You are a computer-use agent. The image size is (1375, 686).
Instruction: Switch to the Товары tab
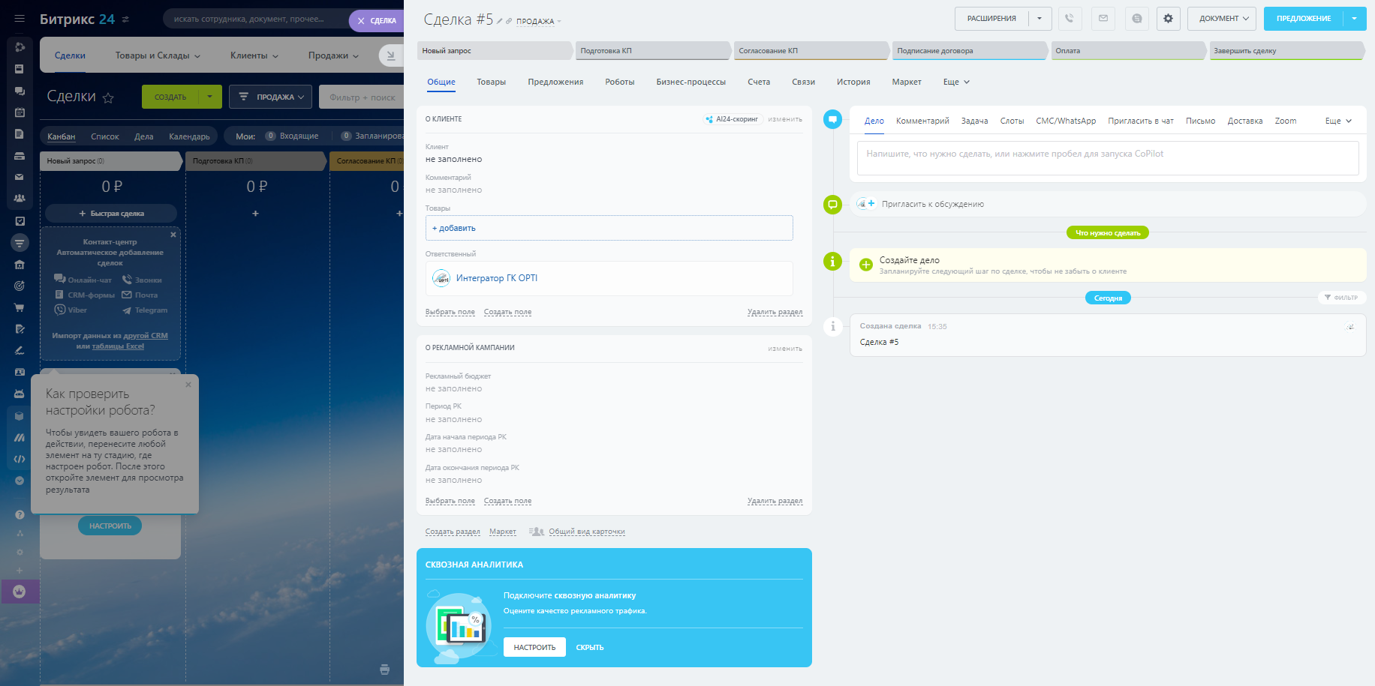pos(491,82)
